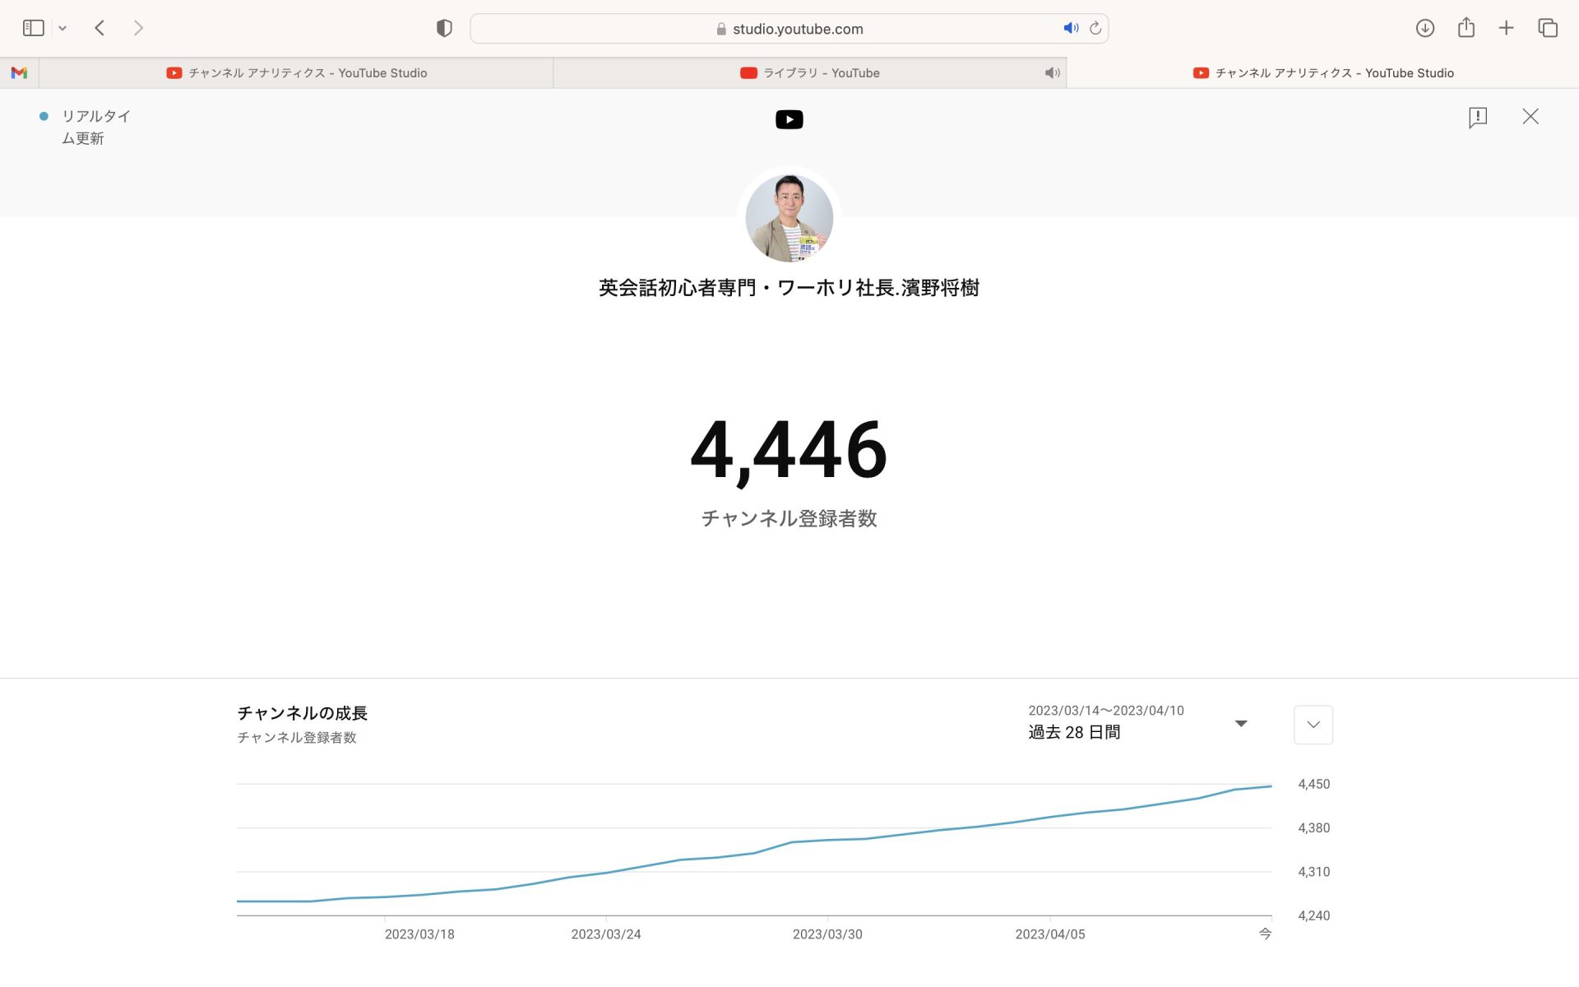Open the Share menu icon
Screen dimensions: 1579x987
1466,29
